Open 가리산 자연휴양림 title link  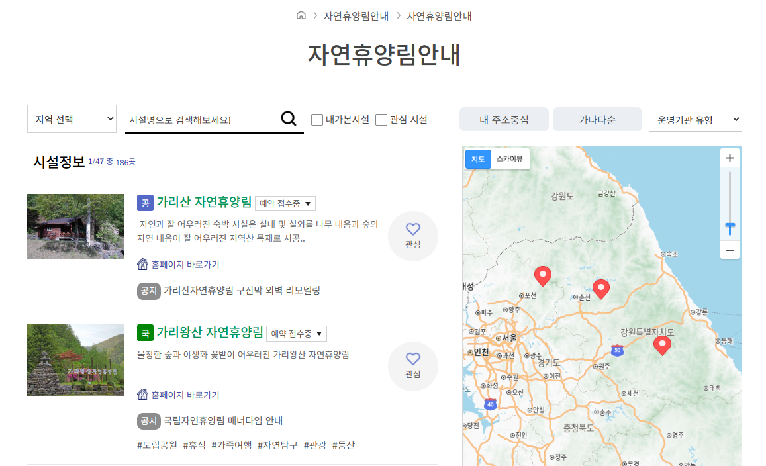click(204, 202)
